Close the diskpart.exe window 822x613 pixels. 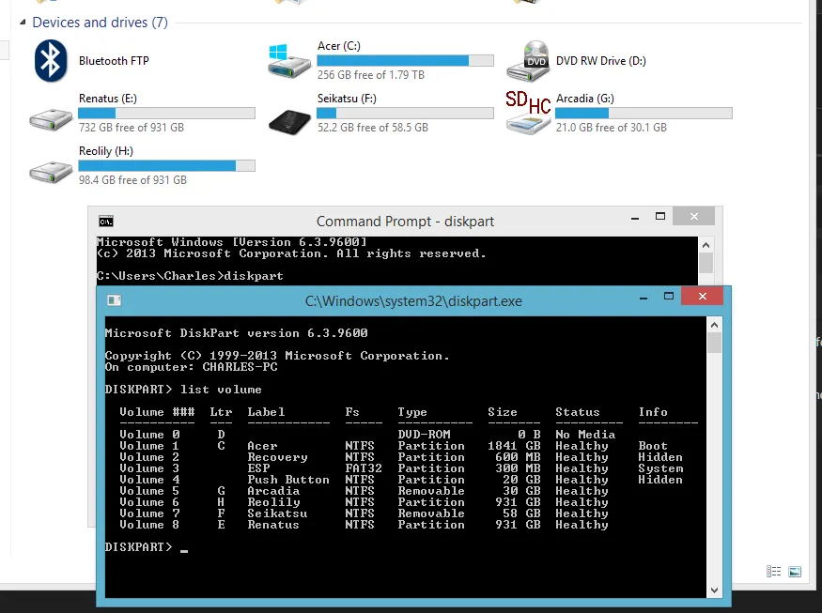coord(703,296)
